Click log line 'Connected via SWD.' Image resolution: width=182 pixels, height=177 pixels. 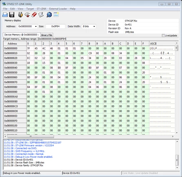(x=26, y=148)
